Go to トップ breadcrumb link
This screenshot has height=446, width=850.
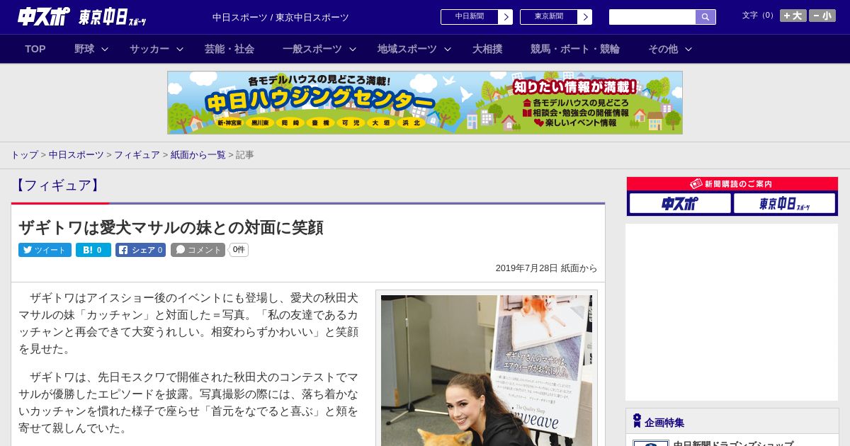click(x=24, y=155)
